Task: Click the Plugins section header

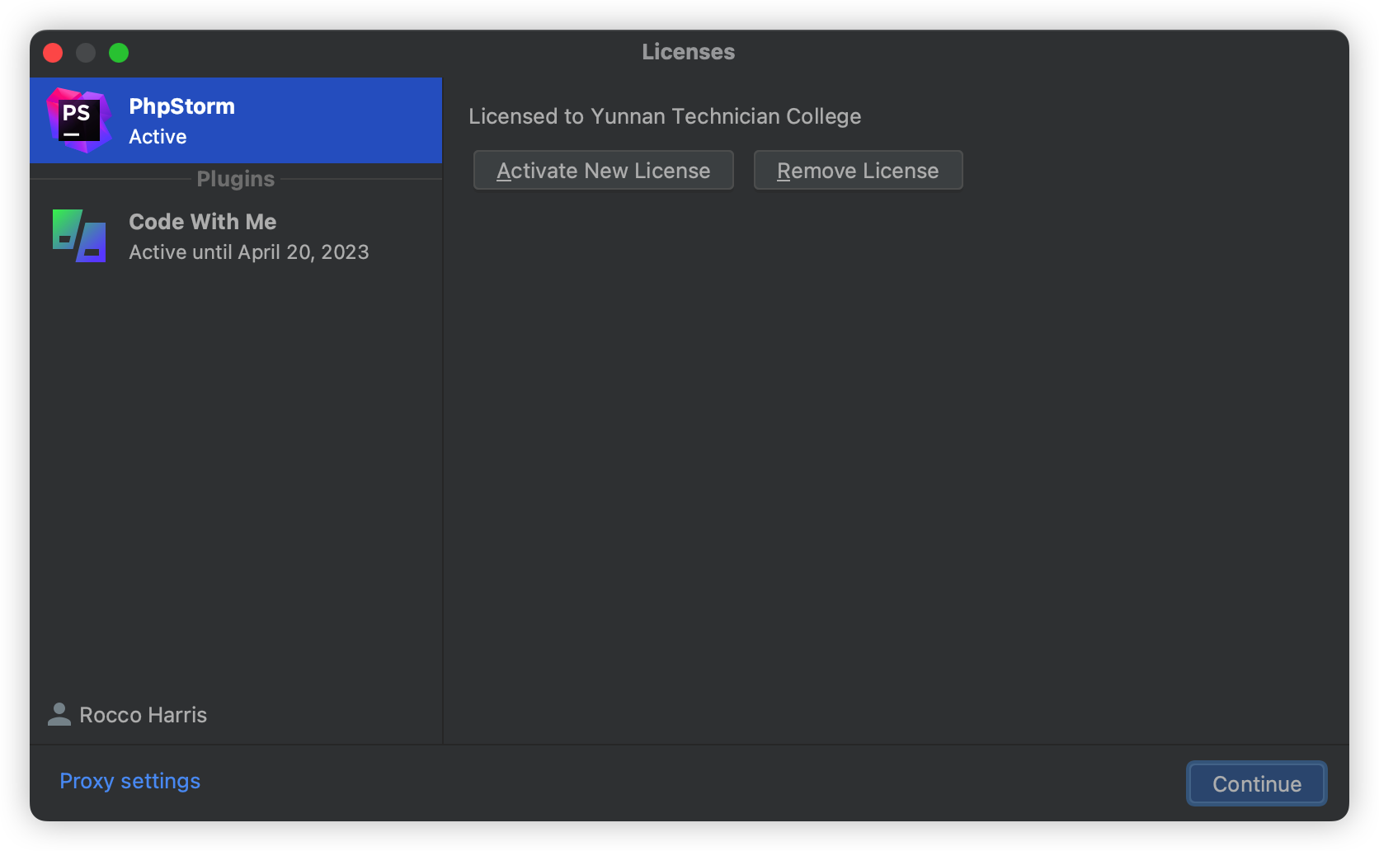Action: point(235,179)
